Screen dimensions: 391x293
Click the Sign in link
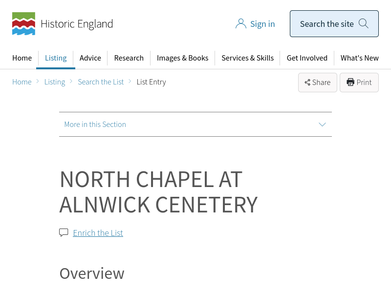[262, 24]
